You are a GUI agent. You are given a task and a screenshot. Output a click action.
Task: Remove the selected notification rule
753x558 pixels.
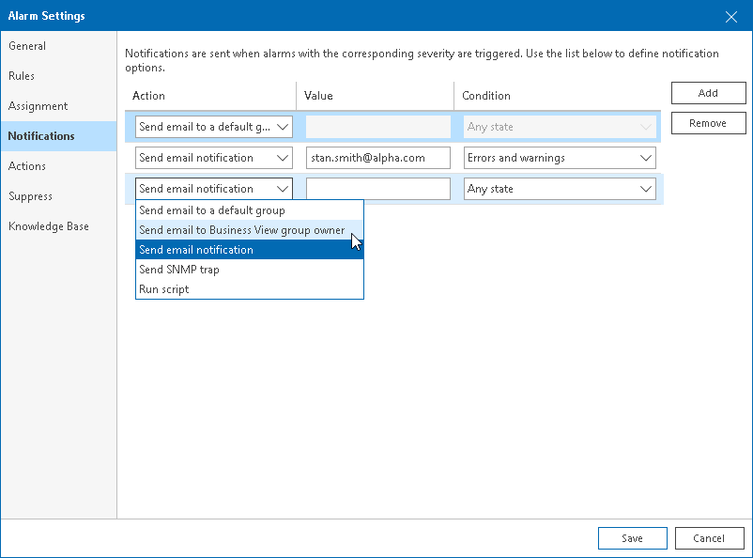[708, 123]
